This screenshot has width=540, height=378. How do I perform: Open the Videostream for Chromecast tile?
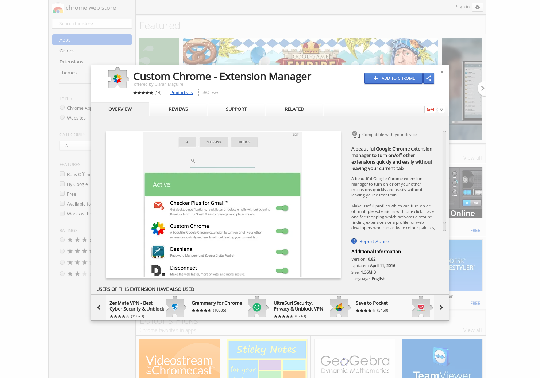coord(180,359)
